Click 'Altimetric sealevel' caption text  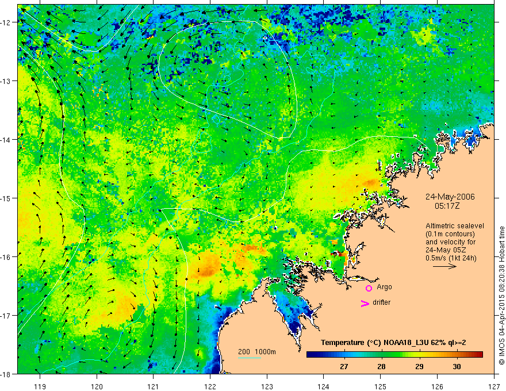[454, 226]
